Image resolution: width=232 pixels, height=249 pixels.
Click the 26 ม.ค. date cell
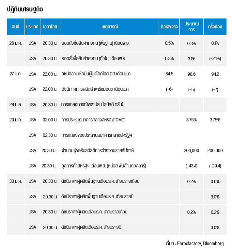[15, 43]
